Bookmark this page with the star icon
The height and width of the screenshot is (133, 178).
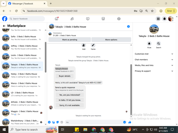tap(152, 11)
